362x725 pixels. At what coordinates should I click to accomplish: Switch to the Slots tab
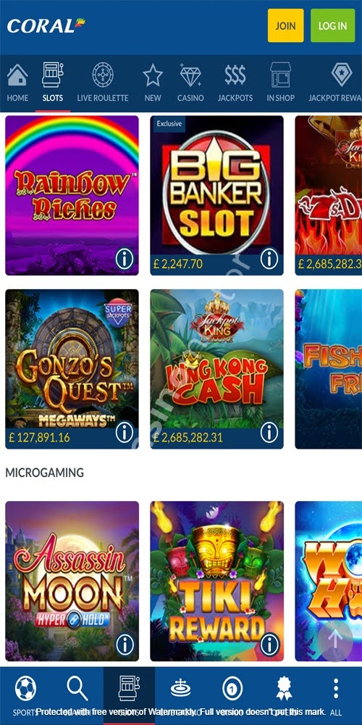point(53,83)
